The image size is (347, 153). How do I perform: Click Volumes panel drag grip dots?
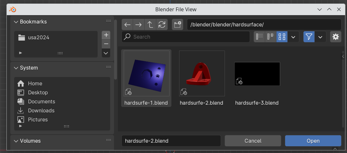[x=109, y=140]
